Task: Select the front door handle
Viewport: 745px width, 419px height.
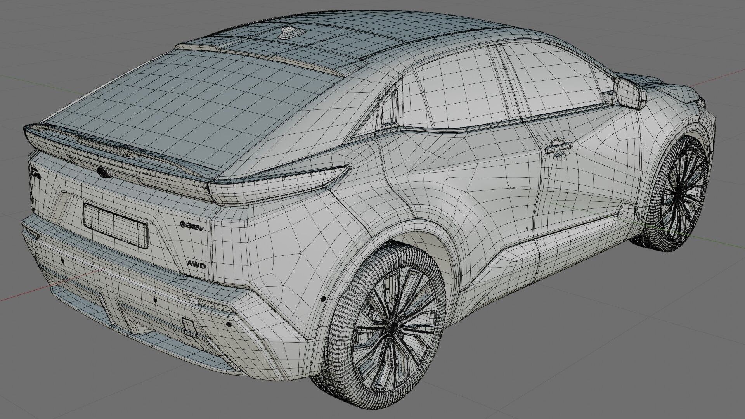Action: [x=559, y=147]
